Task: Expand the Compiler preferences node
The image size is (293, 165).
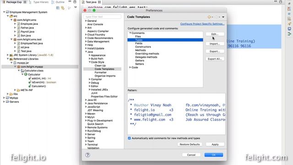Action: click(90, 79)
